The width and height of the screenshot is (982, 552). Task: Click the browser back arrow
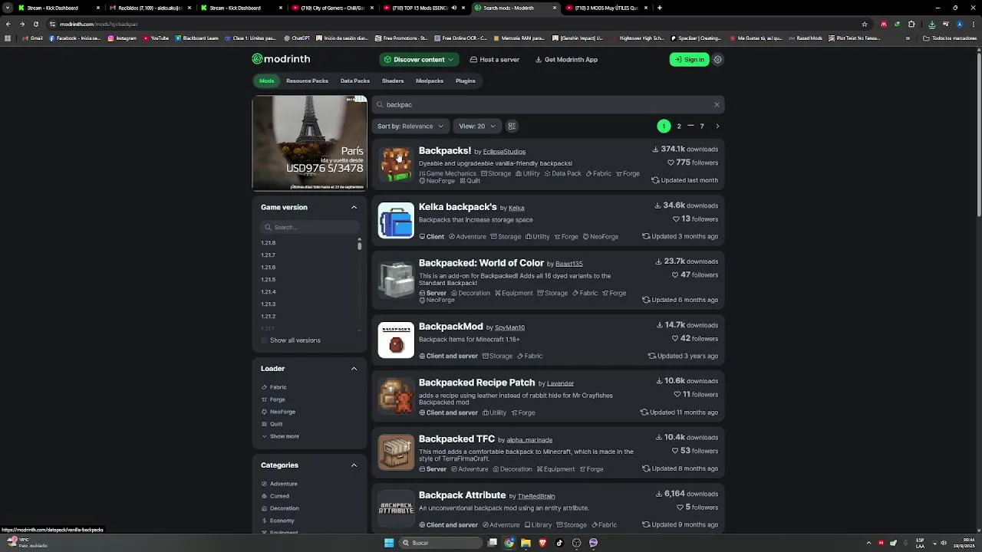[x=8, y=24]
